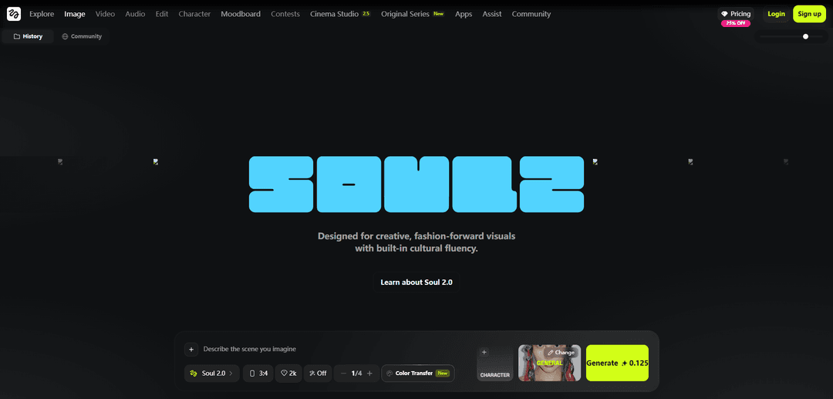Add a Character reference

494,363
